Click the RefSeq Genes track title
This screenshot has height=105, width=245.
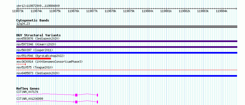tap(28, 89)
